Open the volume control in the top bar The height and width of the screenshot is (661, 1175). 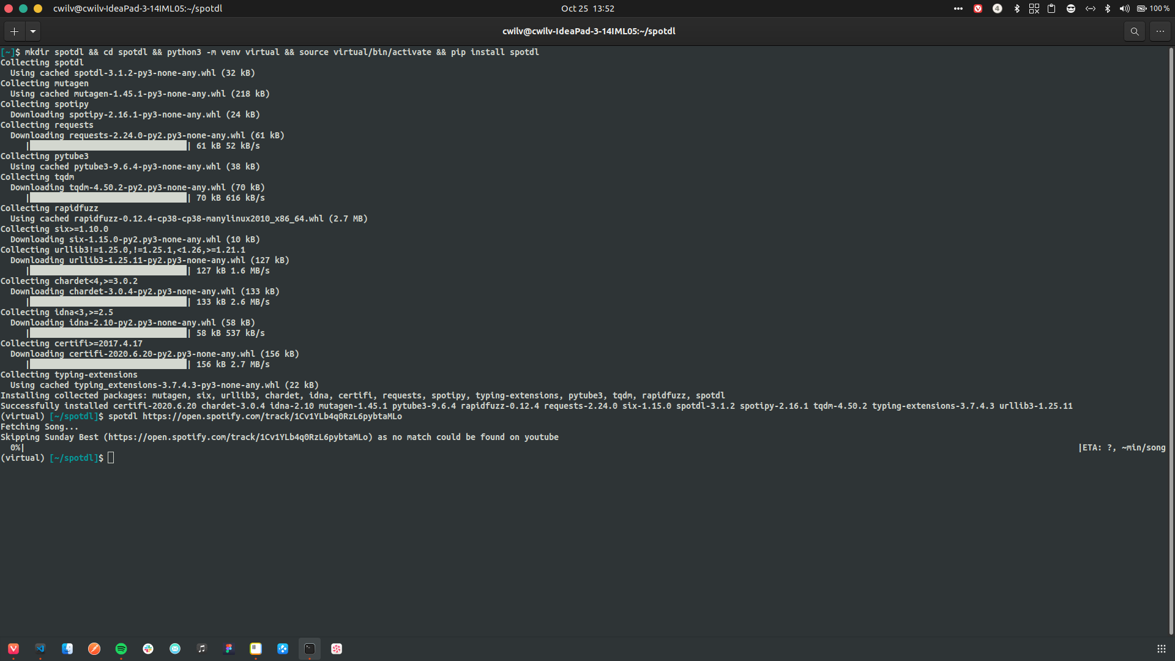[1125, 9]
